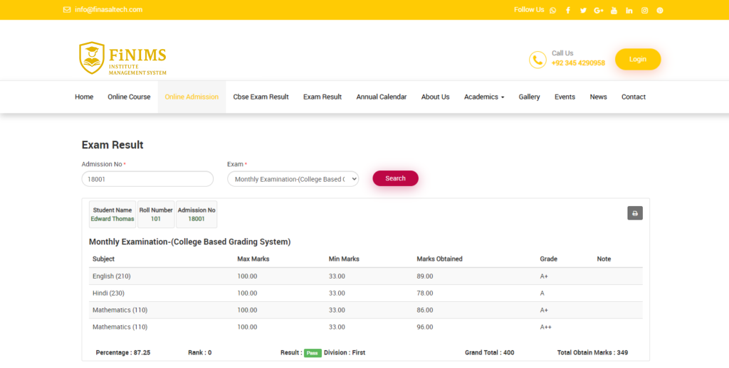The height and width of the screenshot is (368, 729).
Task: Click the red Search button
Action: pyautogui.click(x=395, y=178)
